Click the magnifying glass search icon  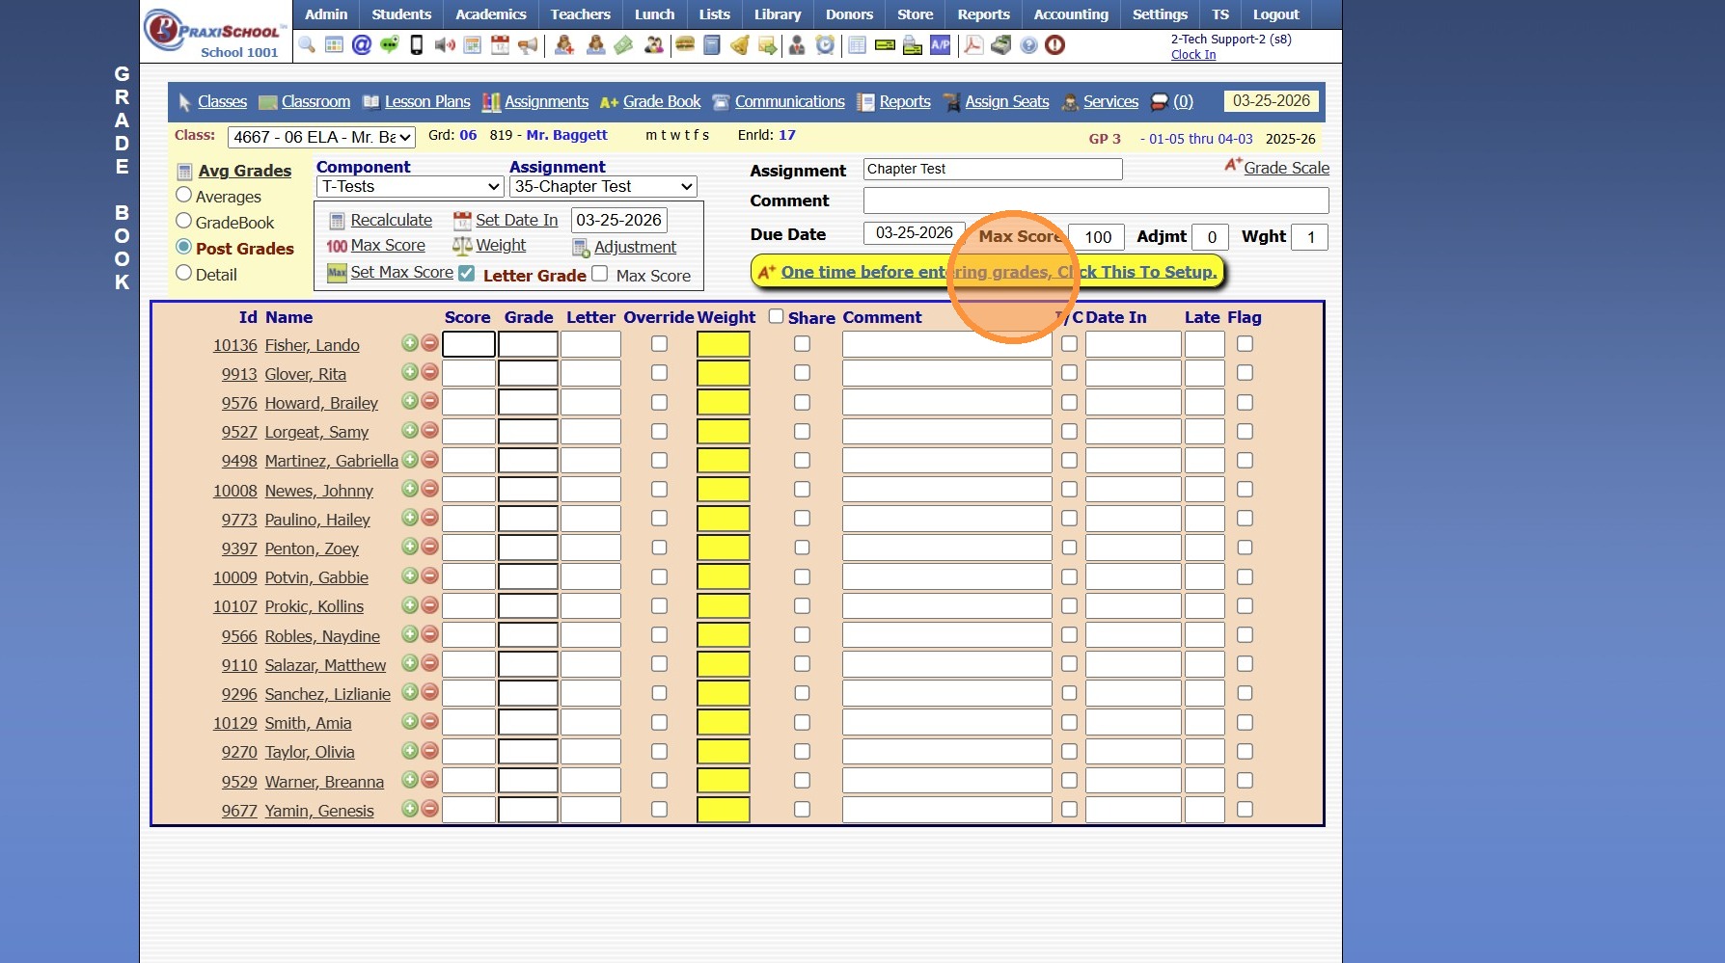point(307,44)
